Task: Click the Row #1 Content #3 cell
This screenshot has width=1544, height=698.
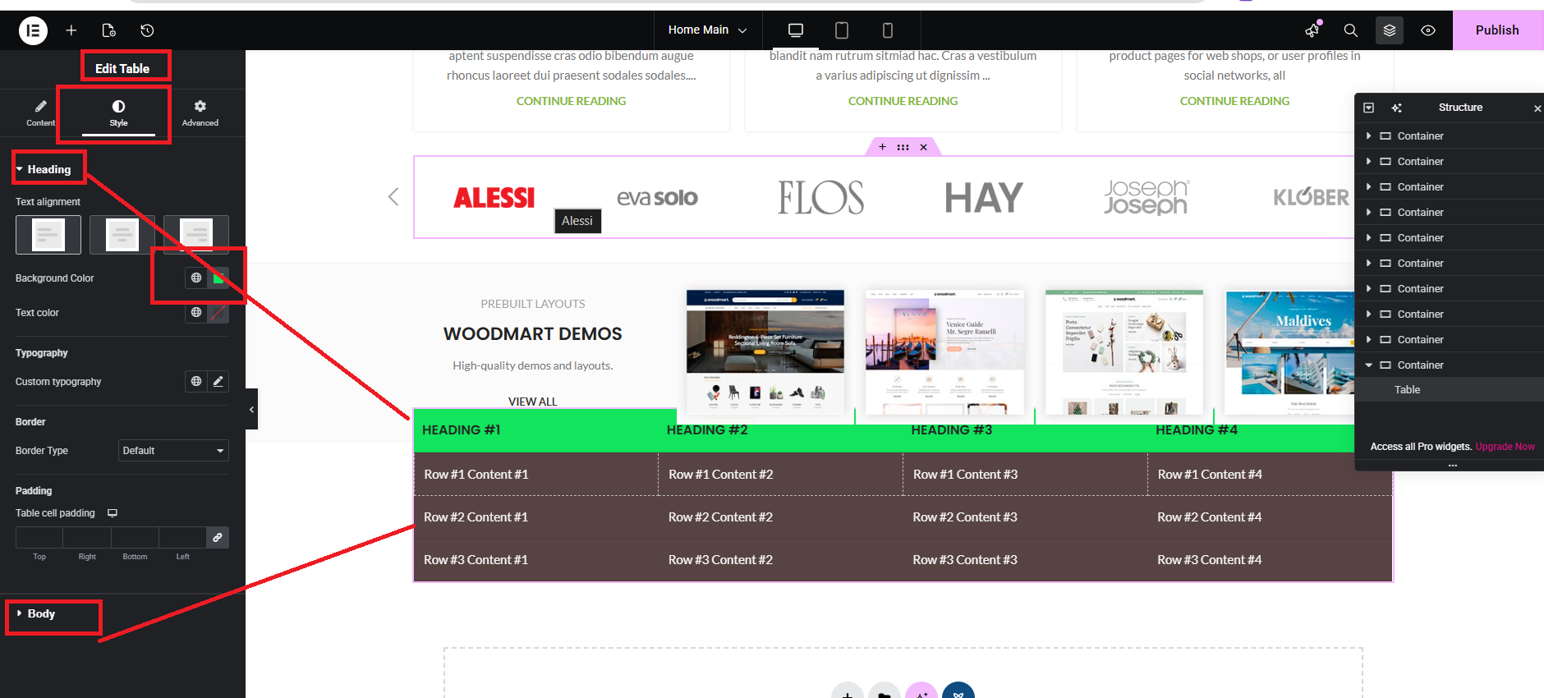Action: click(x=1026, y=475)
